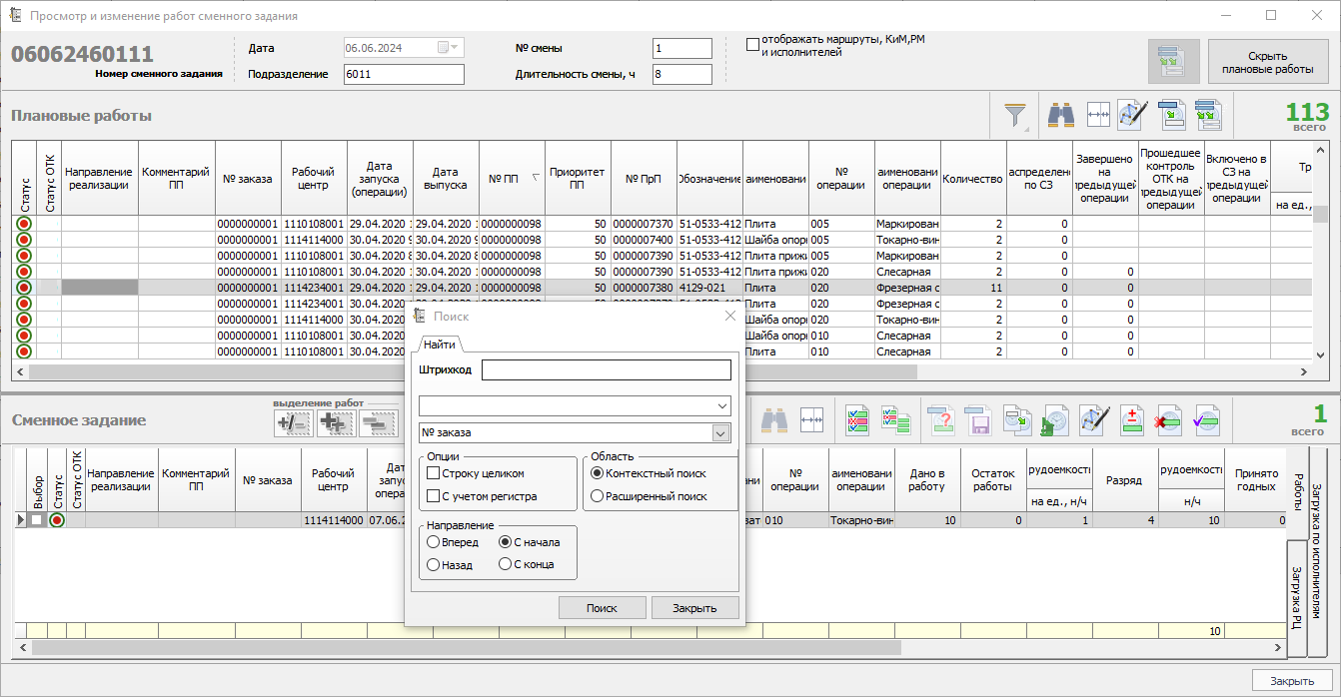This screenshot has width=1341, height=697.
Task: Open the № заказа field dropdown
Action: [719, 433]
